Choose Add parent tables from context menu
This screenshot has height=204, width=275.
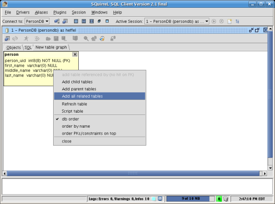tap(100, 89)
